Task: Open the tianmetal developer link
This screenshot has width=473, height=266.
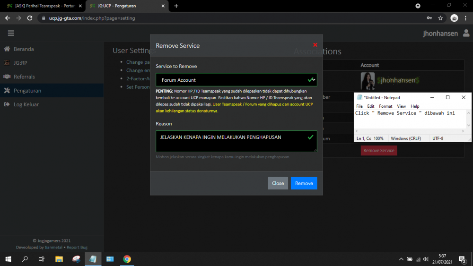Action: 53,247
